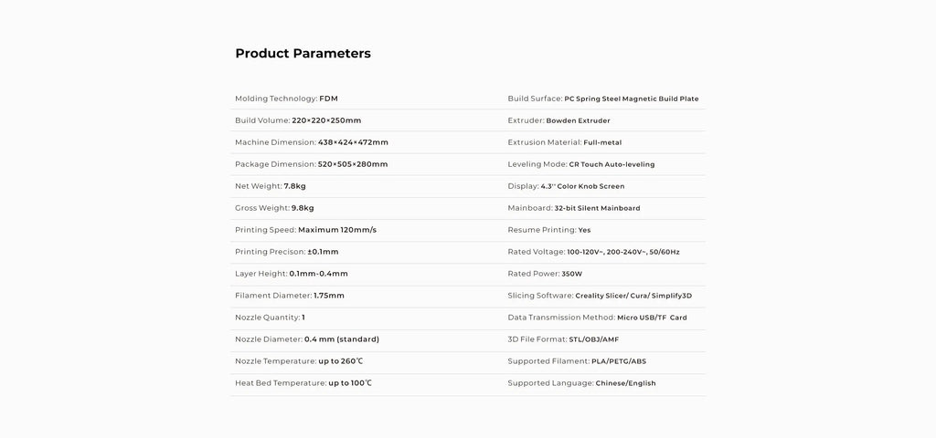Click the Build Surface PC Spring Steel row

click(x=603, y=99)
